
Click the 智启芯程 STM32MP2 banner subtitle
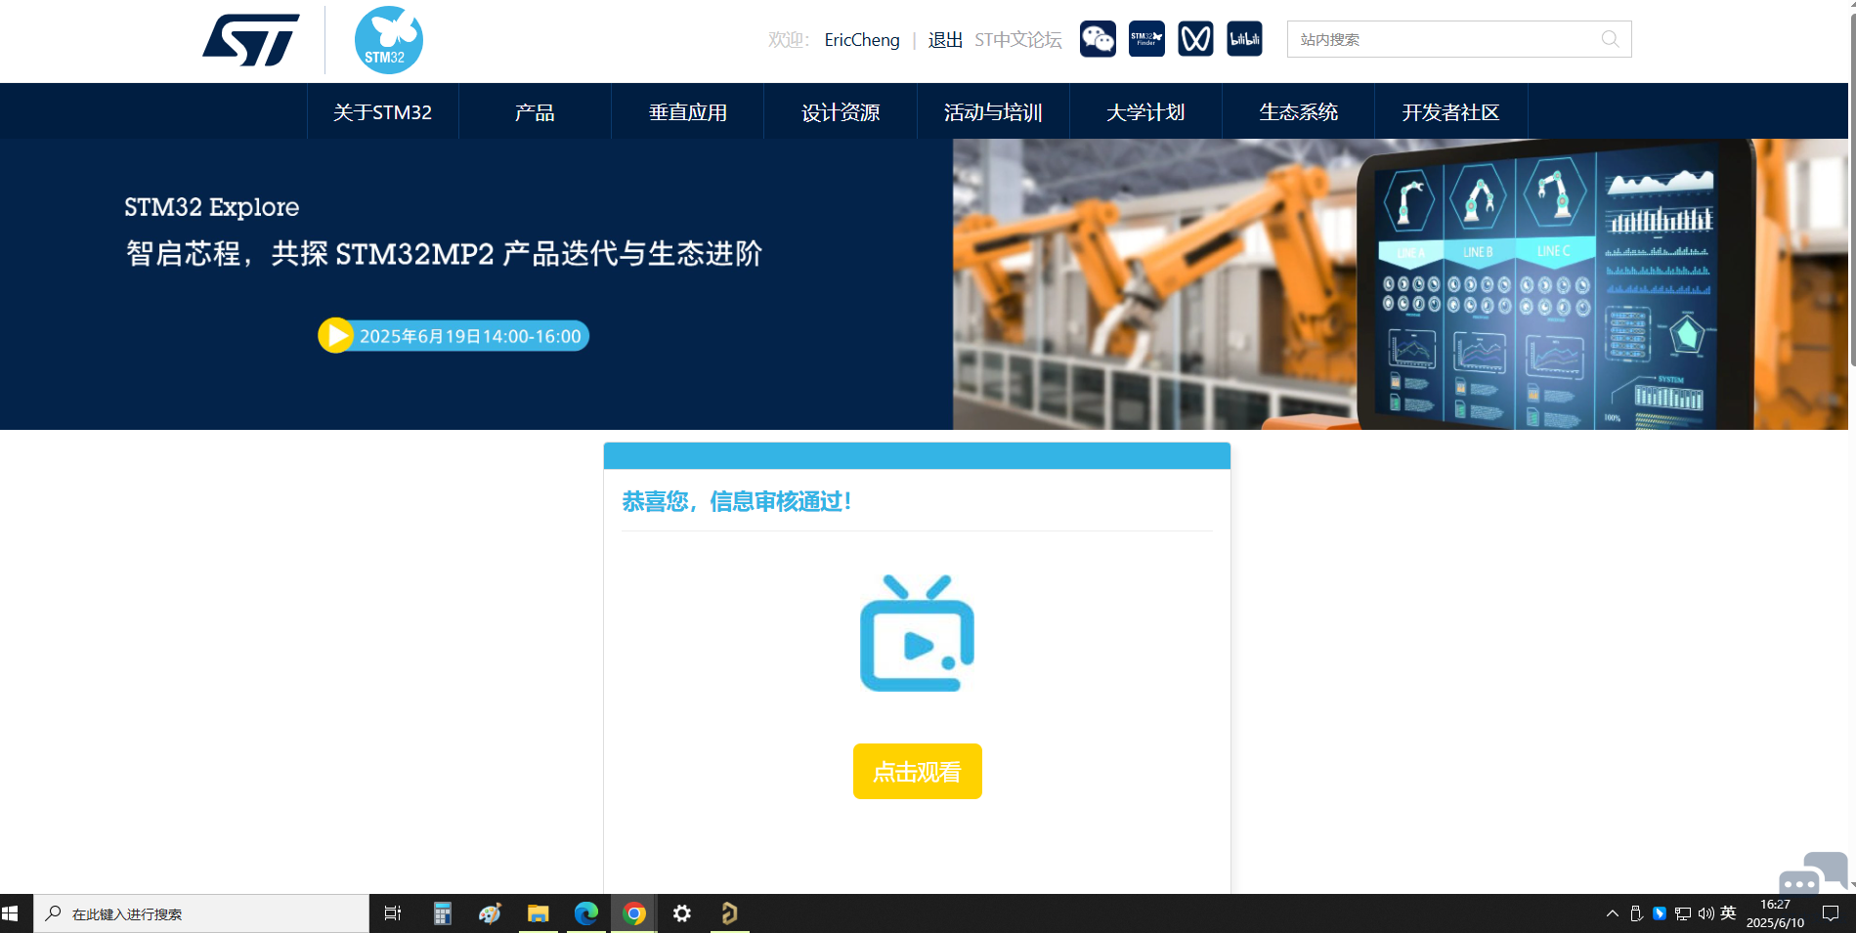click(x=444, y=254)
